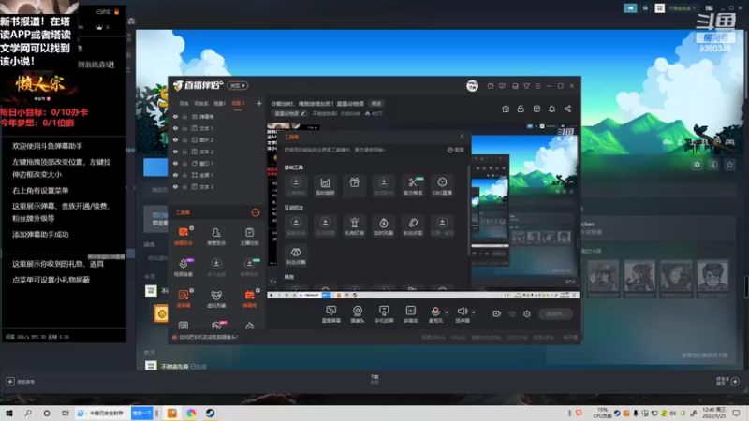
Task: Collapse the left toolbox using orange circle icon
Action: [256, 212]
